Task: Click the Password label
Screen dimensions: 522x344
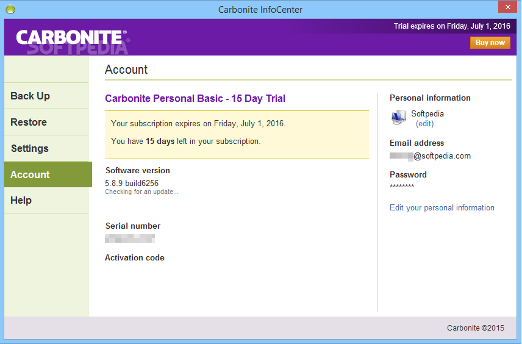Action: [408, 175]
